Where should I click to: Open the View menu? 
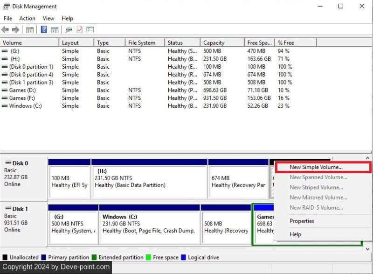pos(48,18)
